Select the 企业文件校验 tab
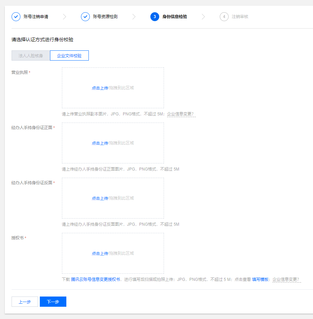This screenshot has height=319, width=313. pyautogui.click(x=69, y=55)
